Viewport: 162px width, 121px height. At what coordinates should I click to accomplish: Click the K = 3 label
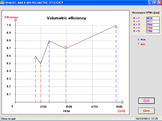tap(136, 25)
